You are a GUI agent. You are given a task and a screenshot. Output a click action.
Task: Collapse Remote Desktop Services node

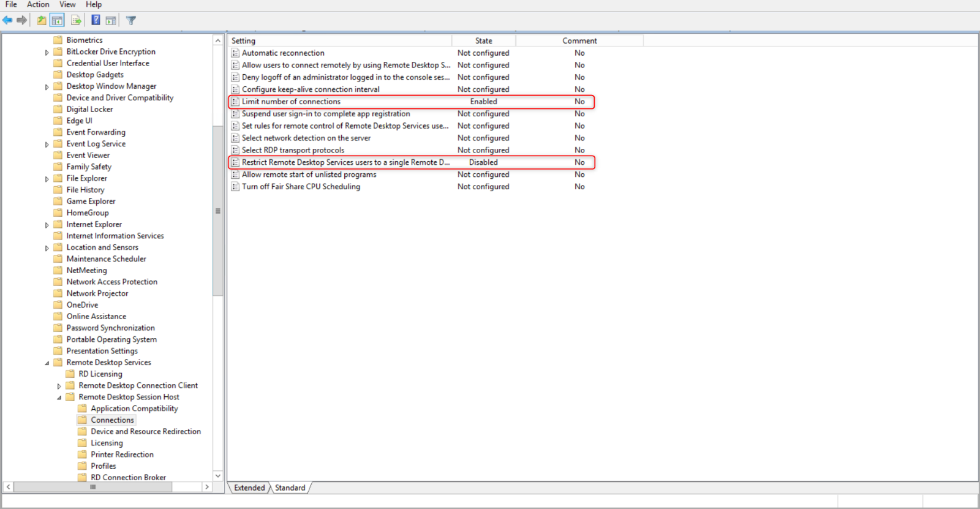(x=47, y=363)
